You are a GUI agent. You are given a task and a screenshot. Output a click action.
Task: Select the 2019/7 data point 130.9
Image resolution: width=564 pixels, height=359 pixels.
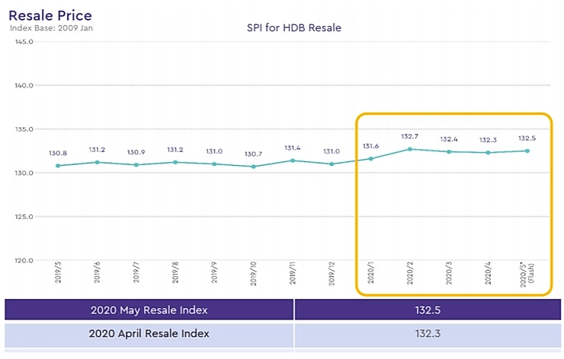click(x=136, y=165)
